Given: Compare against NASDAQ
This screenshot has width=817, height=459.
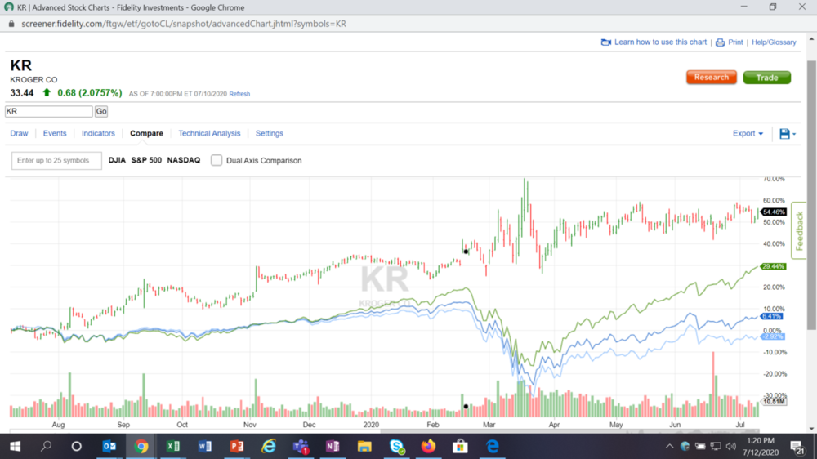Looking at the screenshot, I should coord(183,160).
